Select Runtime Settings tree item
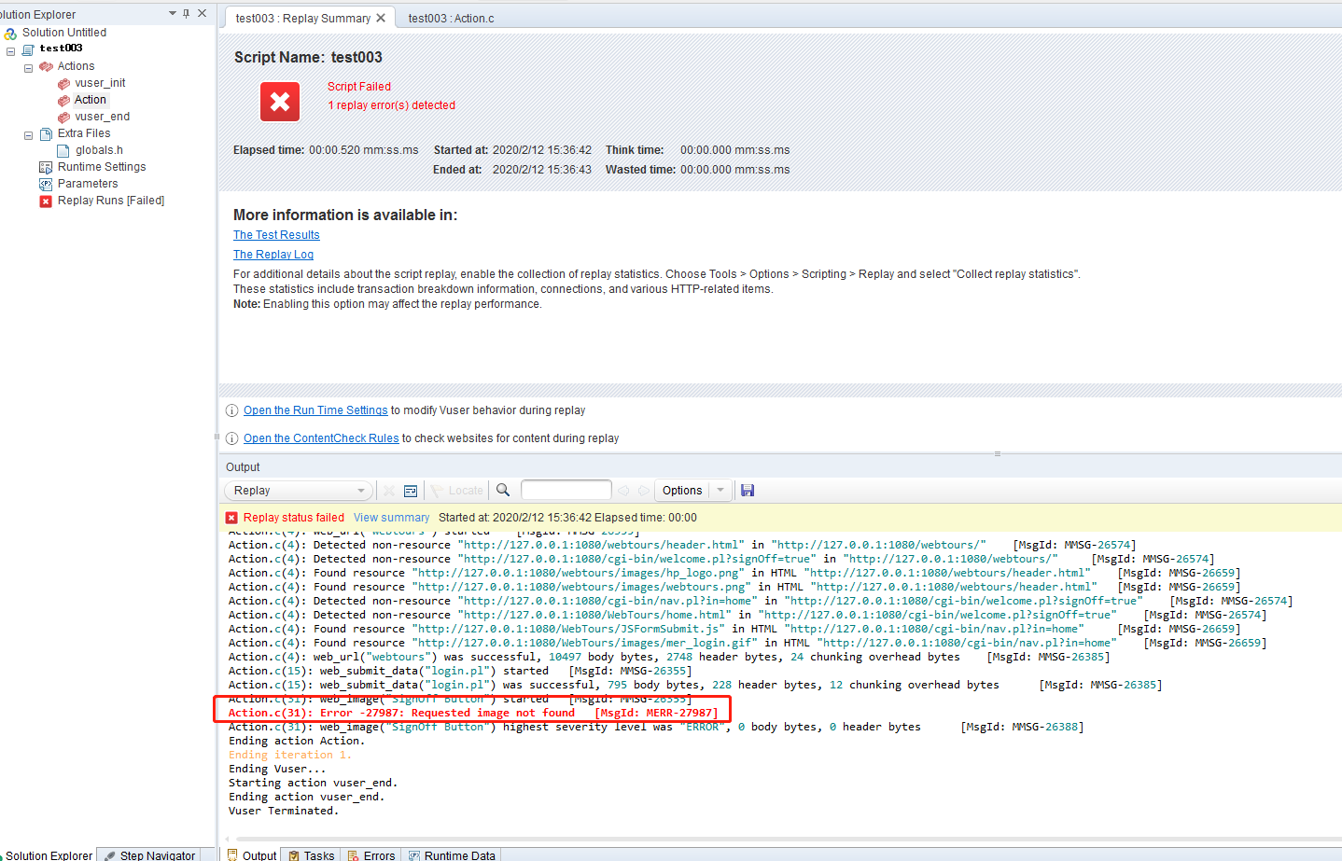The height and width of the screenshot is (861, 1342). pos(102,167)
